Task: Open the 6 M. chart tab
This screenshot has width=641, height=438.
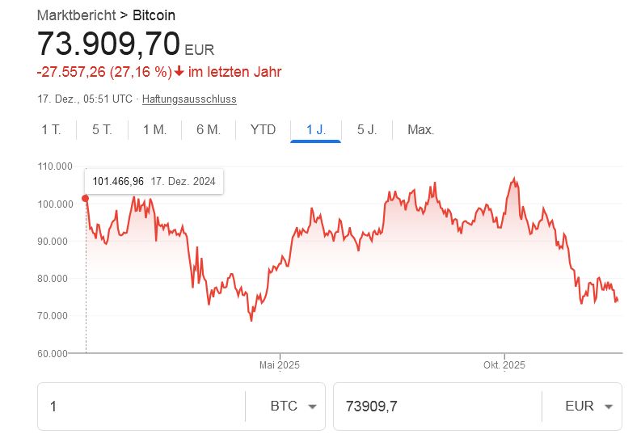Action: [209, 130]
